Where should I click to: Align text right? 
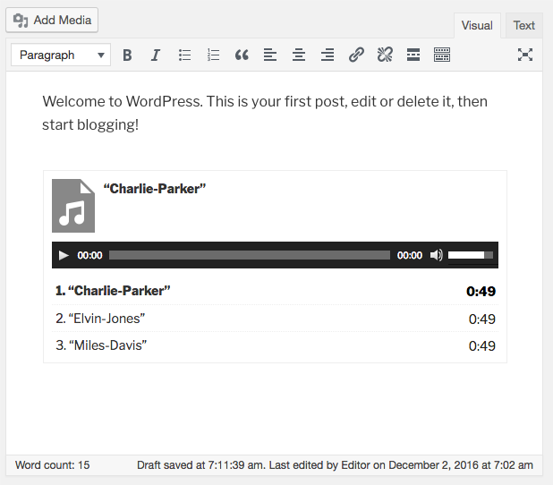(328, 55)
